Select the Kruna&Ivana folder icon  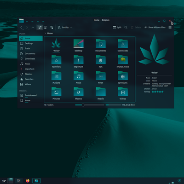123,60
